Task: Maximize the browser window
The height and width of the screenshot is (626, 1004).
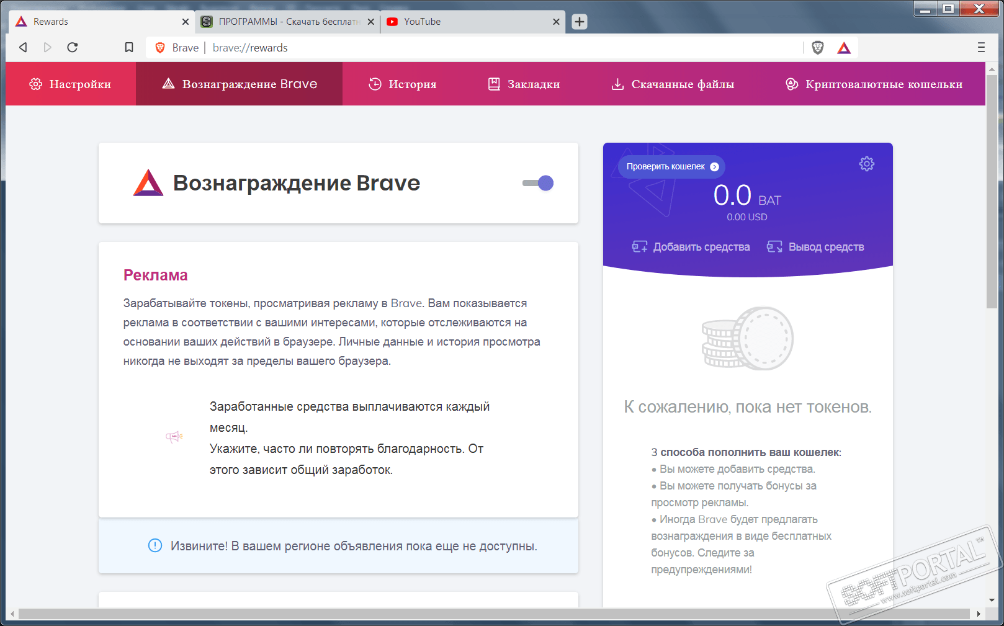Action: pyautogui.click(x=948, y=9)
